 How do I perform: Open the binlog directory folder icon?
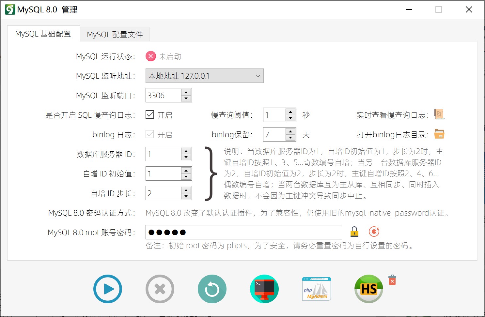439,134
